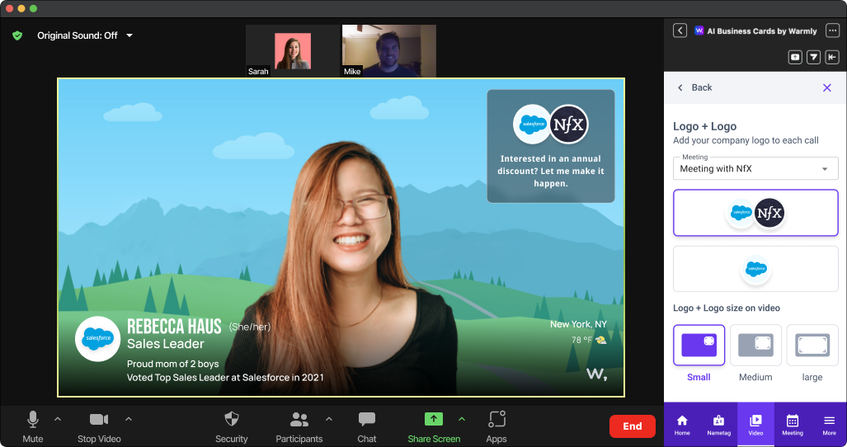The width and height of the screenshot is (847, 447).
Task: Click the Stop Video camera icon
Action: [99, 420]
